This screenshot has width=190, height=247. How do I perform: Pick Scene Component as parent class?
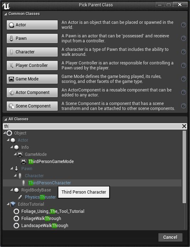coord(32,106)
